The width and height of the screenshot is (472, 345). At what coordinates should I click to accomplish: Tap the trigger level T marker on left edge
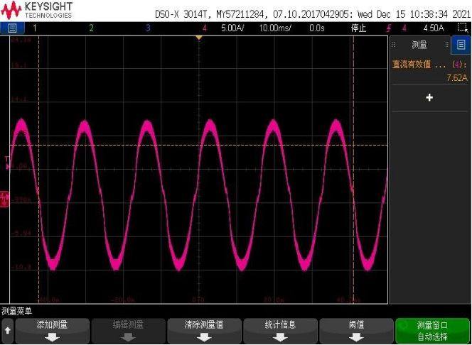[x=7, y=163]
